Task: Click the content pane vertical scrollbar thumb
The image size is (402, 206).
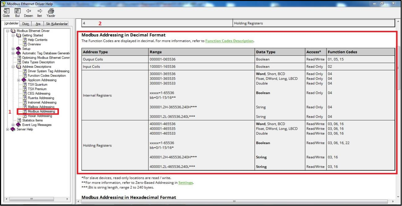Action: (399, 68)
